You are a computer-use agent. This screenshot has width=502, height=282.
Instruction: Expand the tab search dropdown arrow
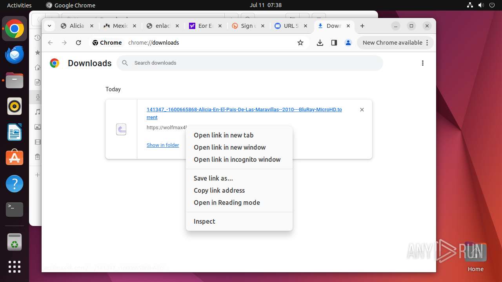49,26
